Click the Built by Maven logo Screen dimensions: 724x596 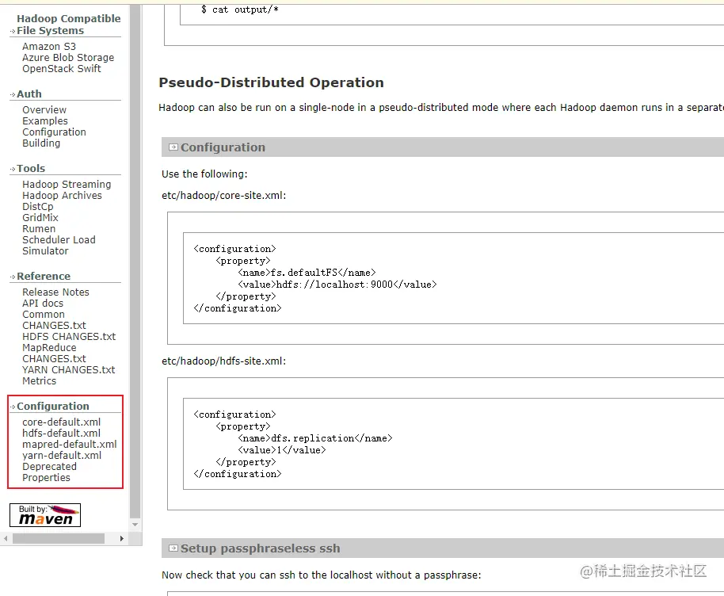(45, 515)
